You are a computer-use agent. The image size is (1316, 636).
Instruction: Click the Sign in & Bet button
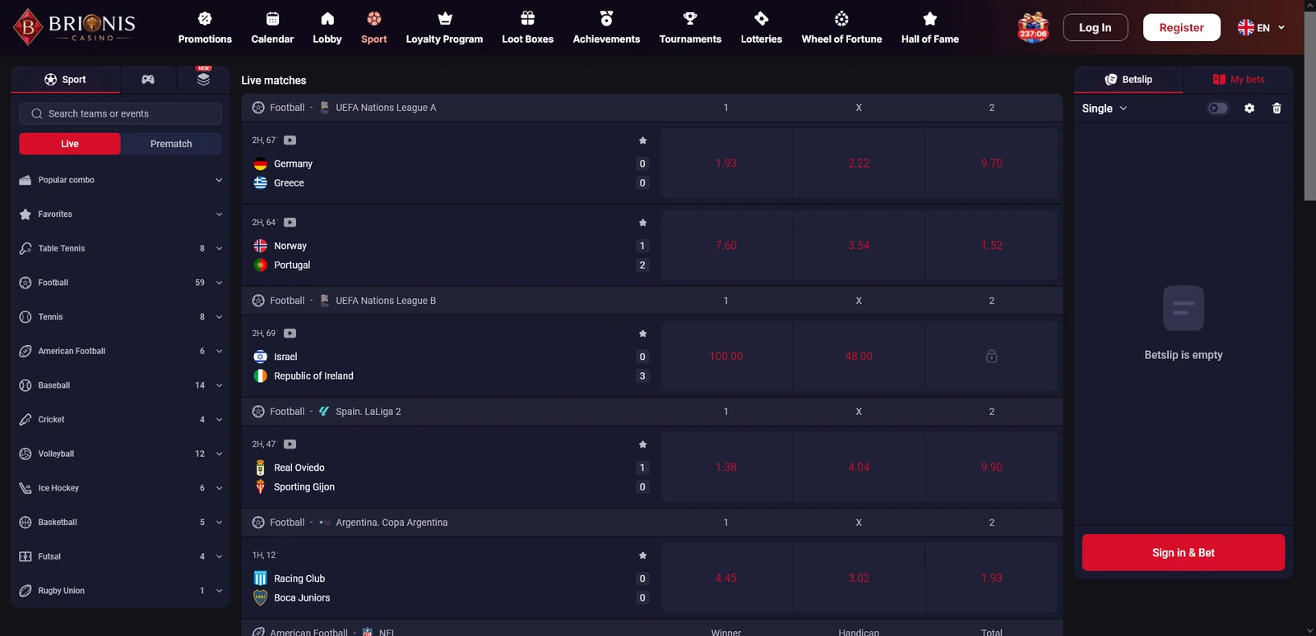coord(1183,553)
